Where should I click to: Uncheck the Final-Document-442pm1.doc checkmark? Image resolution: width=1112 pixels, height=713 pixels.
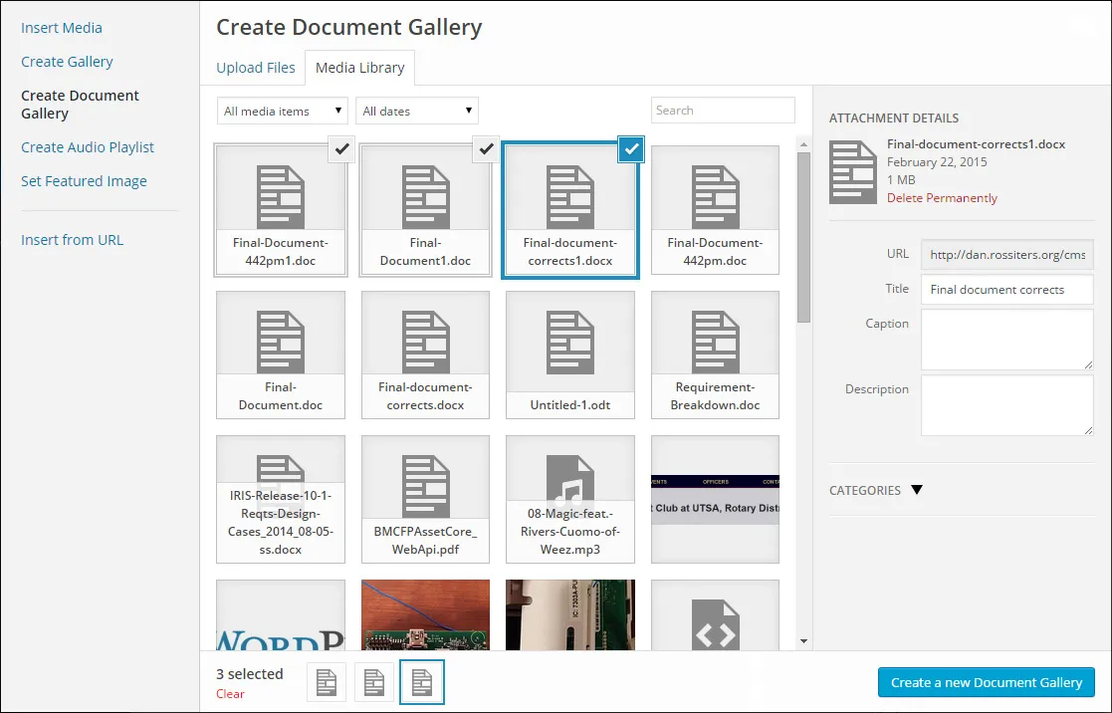pyautogui.click(x=341, y=149)
